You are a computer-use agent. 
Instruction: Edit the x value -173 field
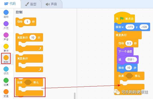click(x=130, y=27)
